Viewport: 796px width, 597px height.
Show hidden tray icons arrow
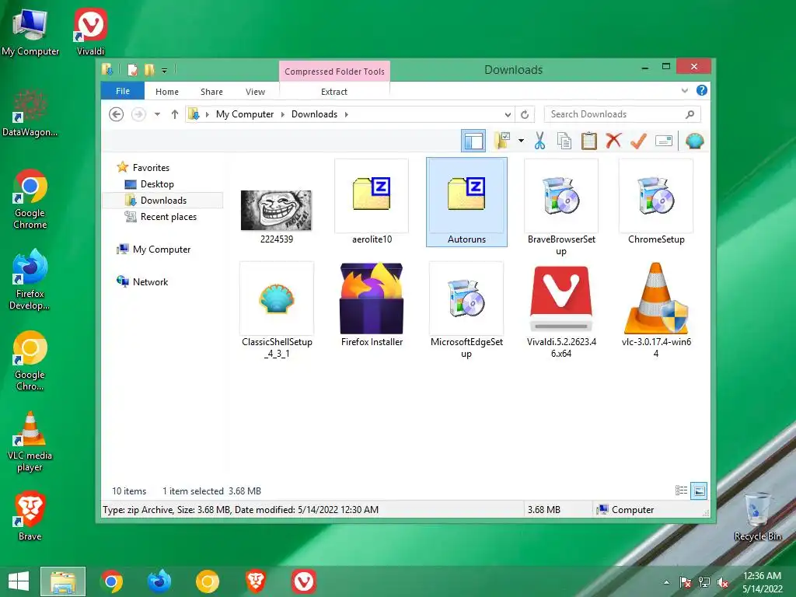pyautogui.click(x=666, y=582)
